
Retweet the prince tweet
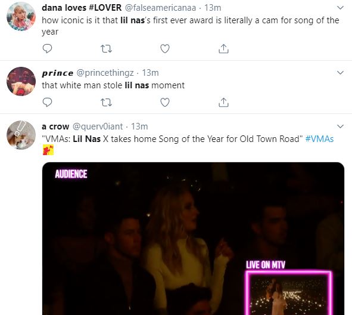pos(106,102)
